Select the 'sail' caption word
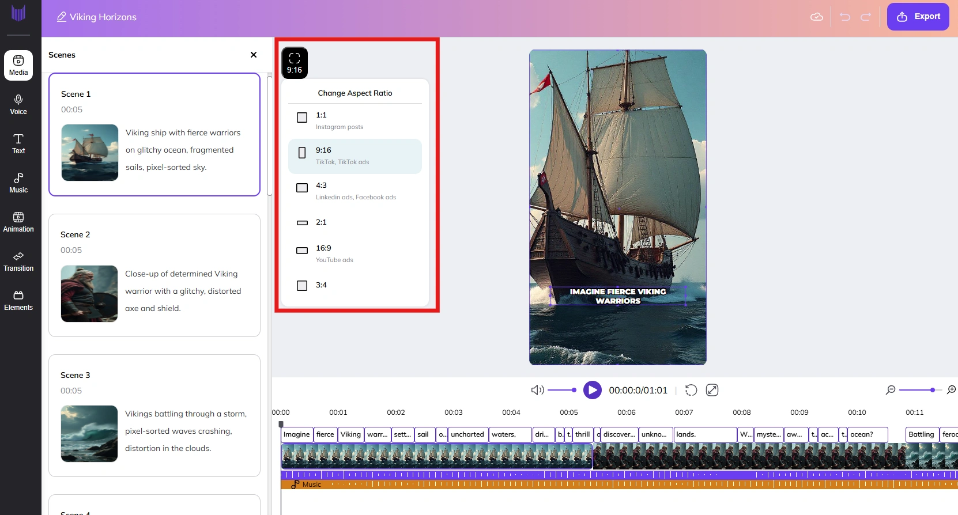 coord(425,434)
